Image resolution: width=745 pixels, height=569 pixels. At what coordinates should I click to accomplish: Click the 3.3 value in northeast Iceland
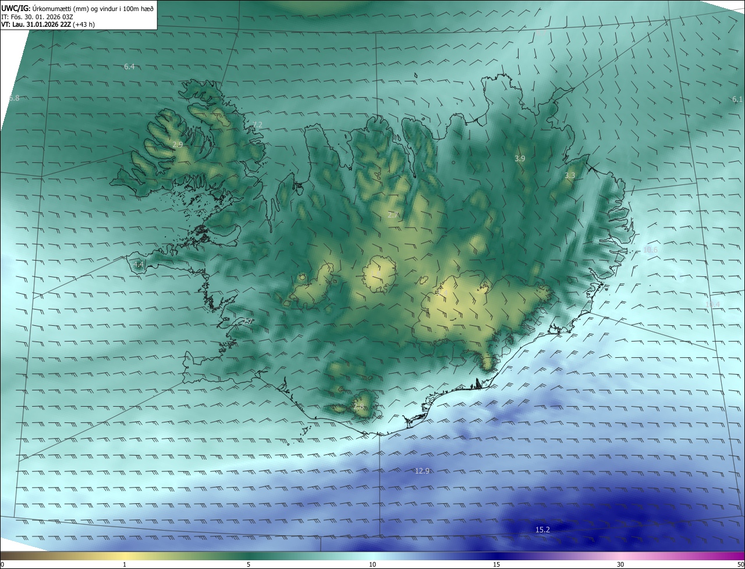pyautogui.click(x=570, y=176)
